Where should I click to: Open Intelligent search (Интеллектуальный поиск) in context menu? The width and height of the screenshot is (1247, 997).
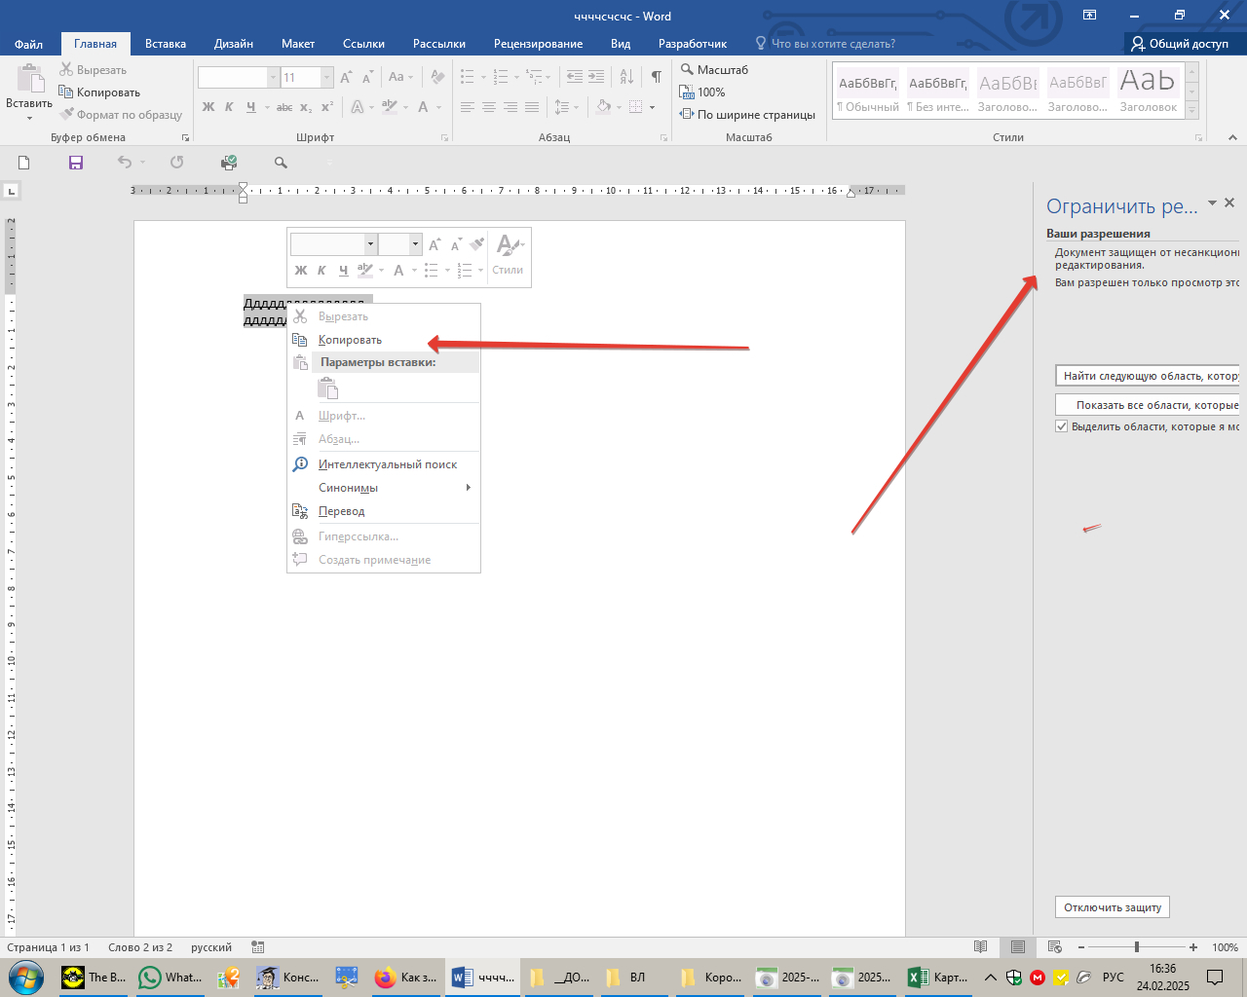(387, 464)
